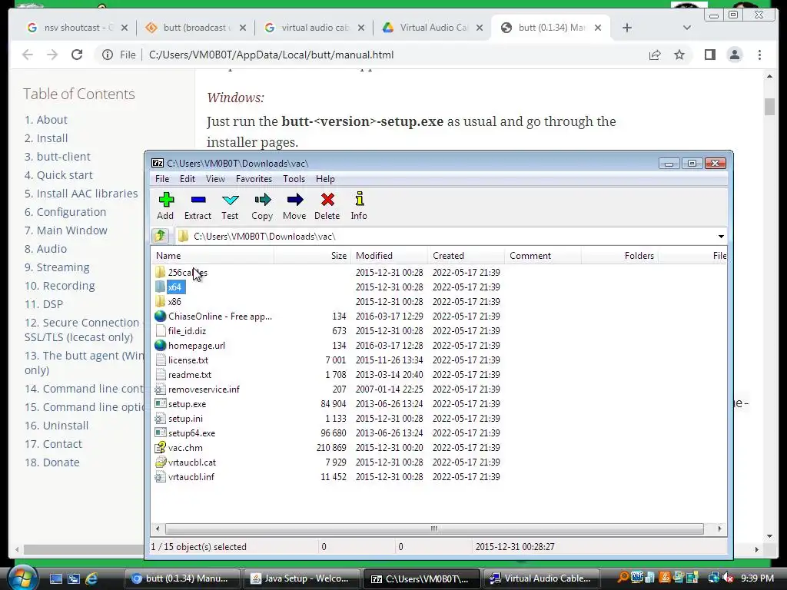Open the Tools menu in 7-Zip
Viewport: 787px width, 590px height.
point(294,179)
